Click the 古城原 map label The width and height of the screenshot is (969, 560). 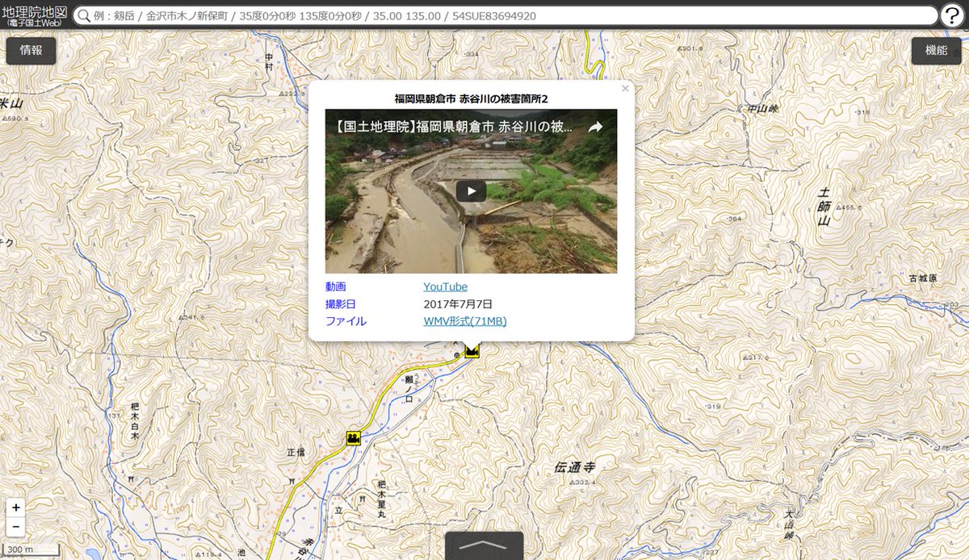923,278
